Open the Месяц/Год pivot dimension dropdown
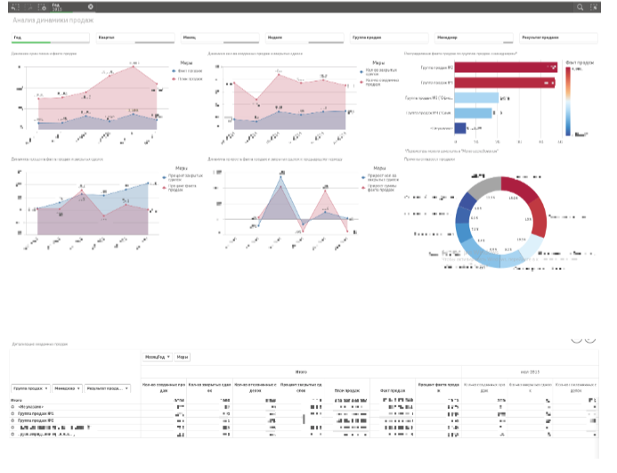 (157, 356)
